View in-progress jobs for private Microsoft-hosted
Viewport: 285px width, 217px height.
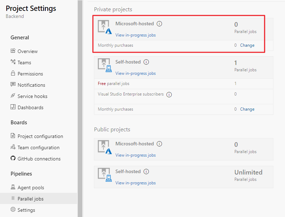pyautogui.click(x=135, y=35)
